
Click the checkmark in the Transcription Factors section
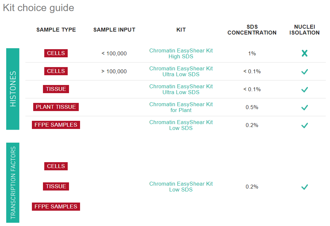[304, 187]
